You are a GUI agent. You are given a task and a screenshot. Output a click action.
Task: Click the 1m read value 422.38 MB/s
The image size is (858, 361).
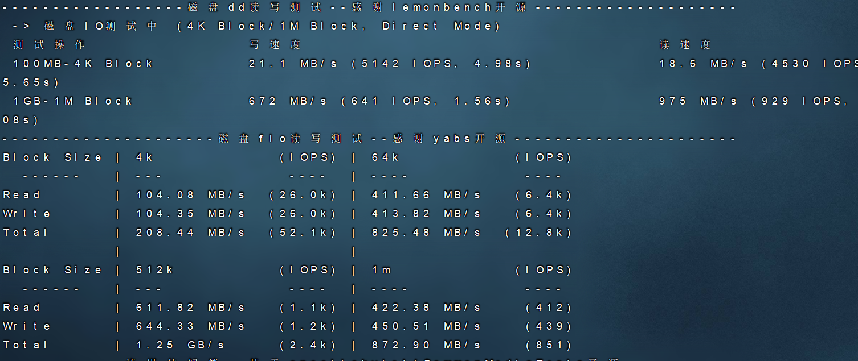point(426,308)
